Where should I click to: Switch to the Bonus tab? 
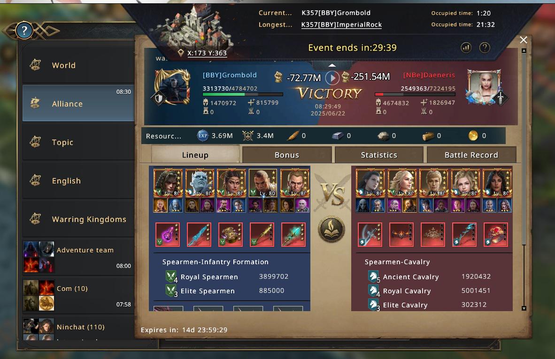(287, 155)
